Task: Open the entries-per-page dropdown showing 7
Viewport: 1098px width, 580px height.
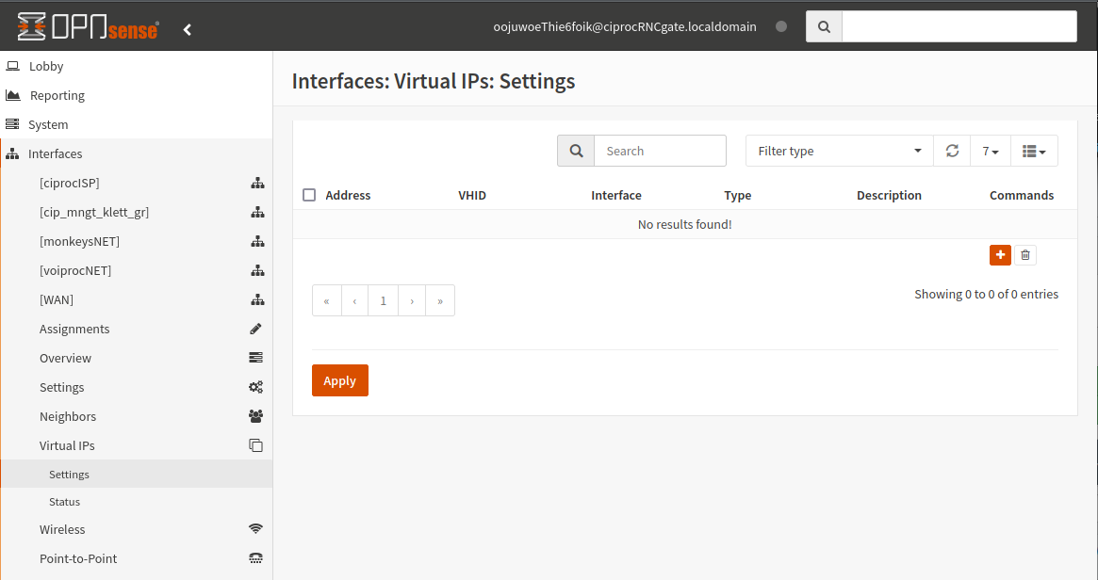Action: (x=990, y=150)
